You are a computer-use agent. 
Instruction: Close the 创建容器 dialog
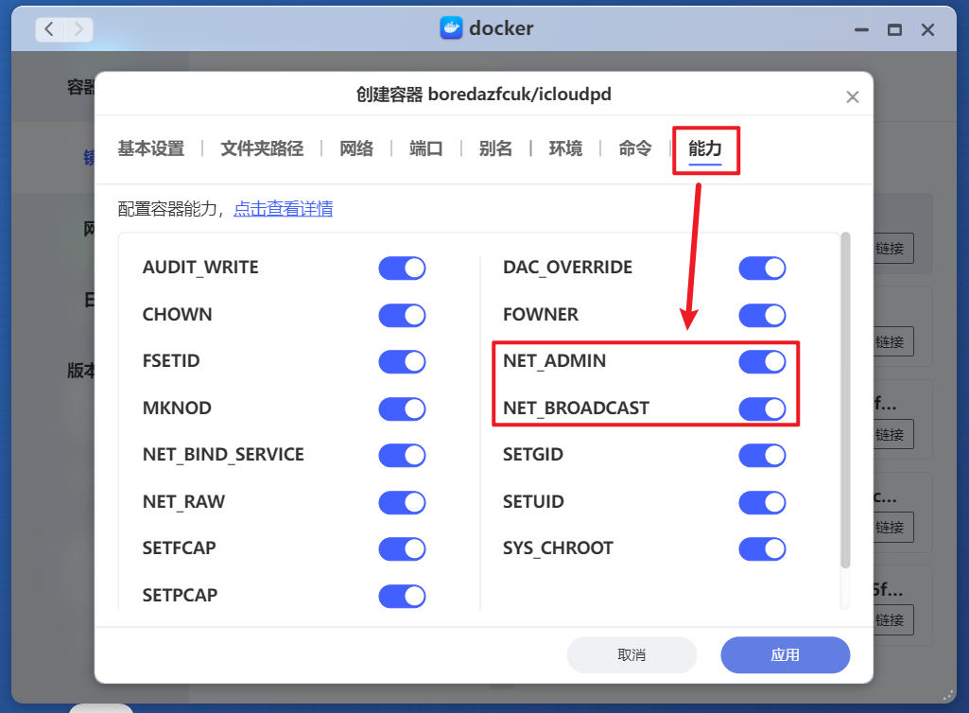[x=852, y=96]
